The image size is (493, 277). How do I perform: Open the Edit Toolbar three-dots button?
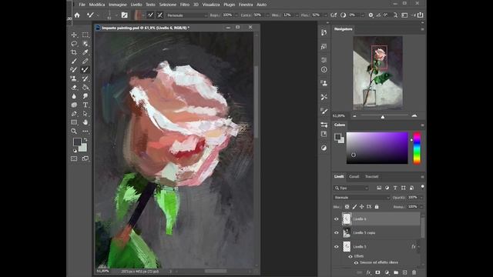tap(86, 132)
